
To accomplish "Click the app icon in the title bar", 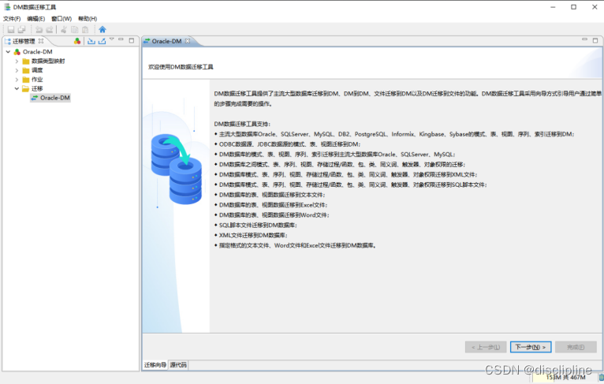I will [7, 7].
